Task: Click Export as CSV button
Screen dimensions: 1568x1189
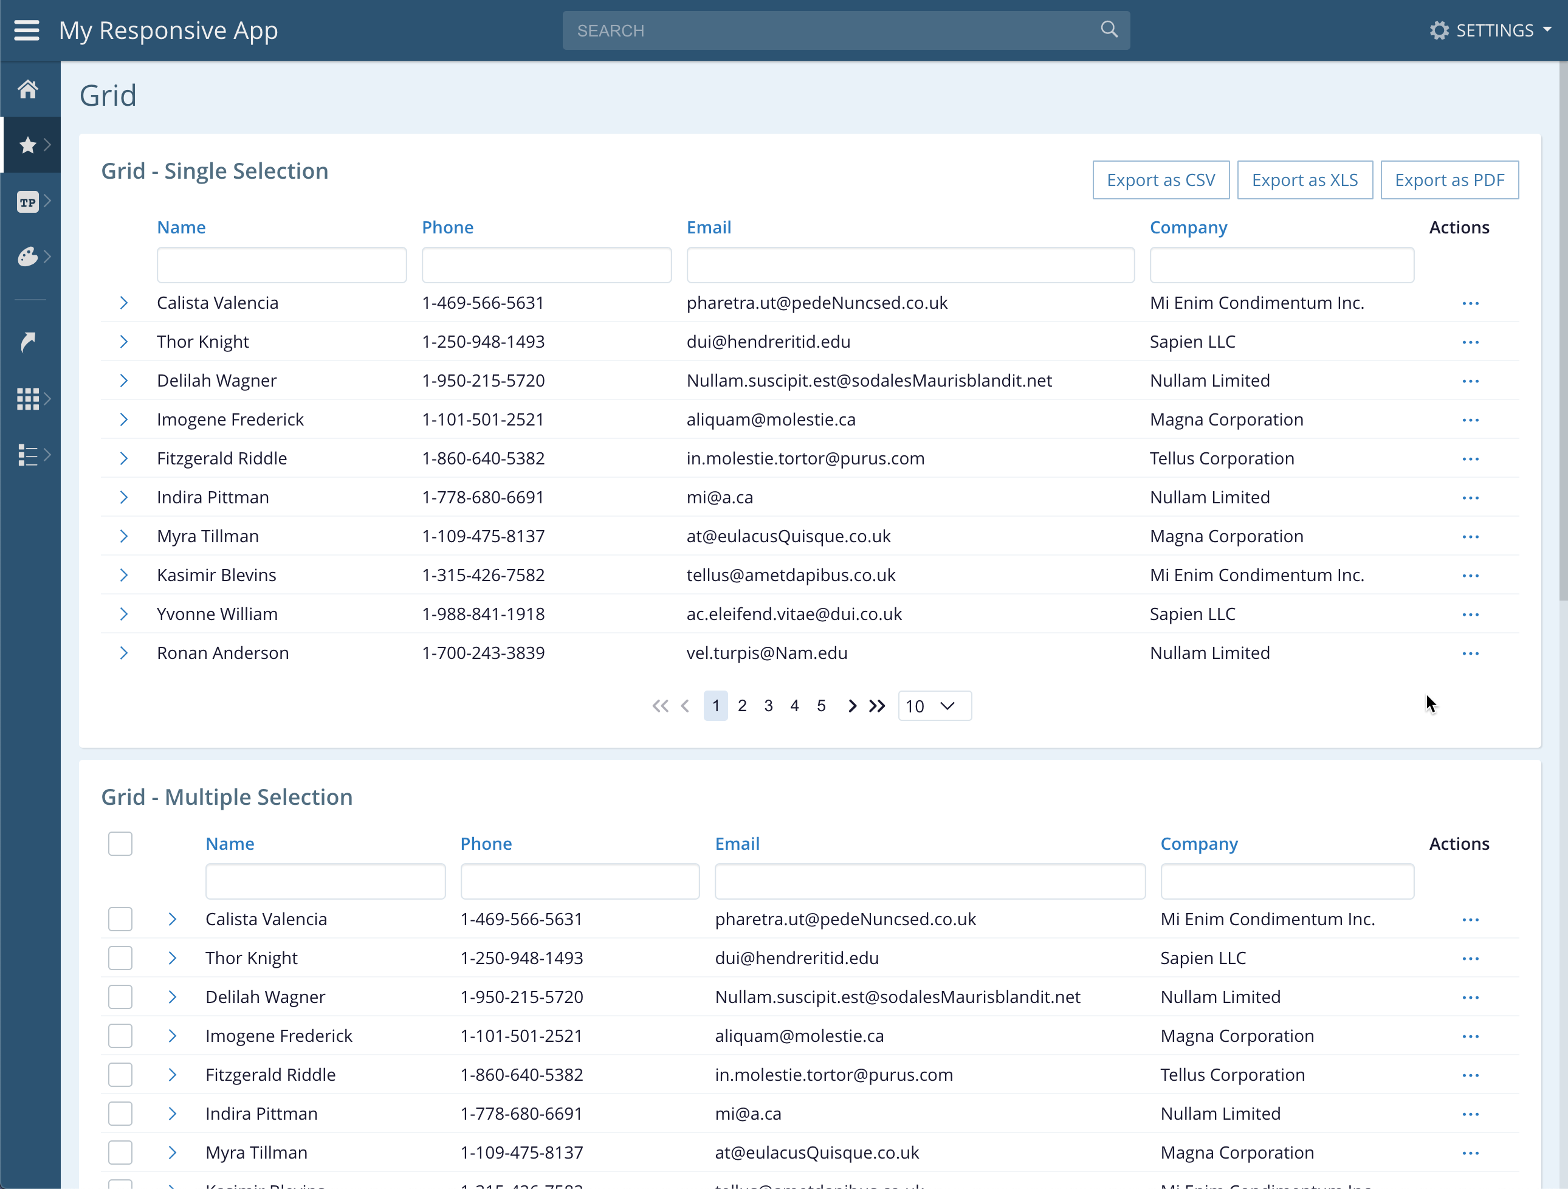Action: [1160, 180]
